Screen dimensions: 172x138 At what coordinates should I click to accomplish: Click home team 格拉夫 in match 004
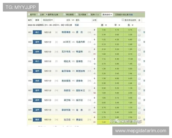[67, 61]
